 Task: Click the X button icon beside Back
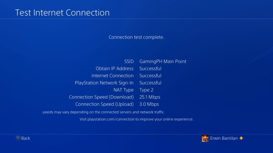tap(18, 138)
